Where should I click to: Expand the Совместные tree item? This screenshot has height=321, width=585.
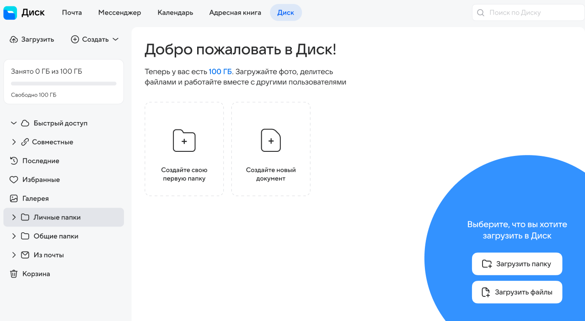14,142
